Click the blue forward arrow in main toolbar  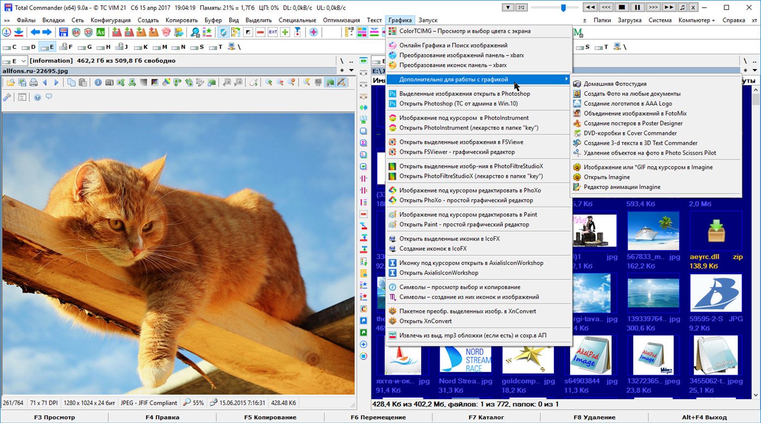coord(47,32)
